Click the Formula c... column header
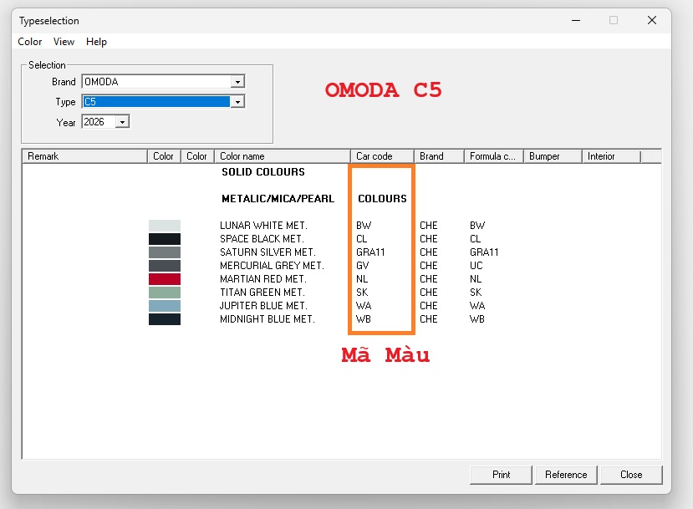The width and height of the screenshot is (693, 509). (x=494, y=156)
